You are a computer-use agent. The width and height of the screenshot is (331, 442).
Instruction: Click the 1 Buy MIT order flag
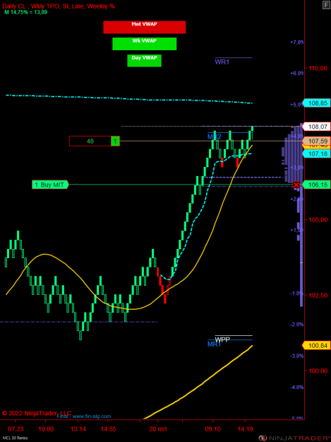[x=50, y=185]
